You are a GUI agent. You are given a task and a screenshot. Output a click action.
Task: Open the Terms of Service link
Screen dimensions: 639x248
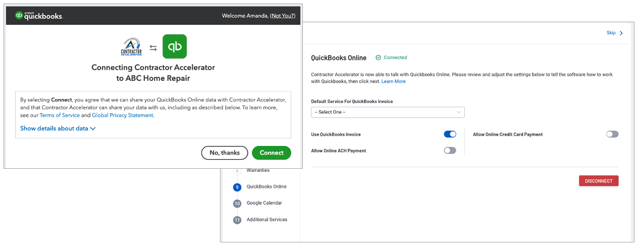point(60,115)
